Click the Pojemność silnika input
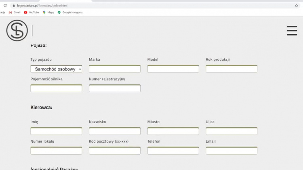The width and height of the screenshot is (303, 170). click(x=56, y=88)
